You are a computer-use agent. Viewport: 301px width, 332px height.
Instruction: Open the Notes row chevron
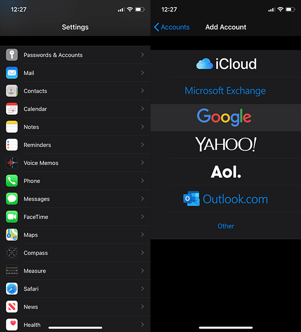point(143,127)
